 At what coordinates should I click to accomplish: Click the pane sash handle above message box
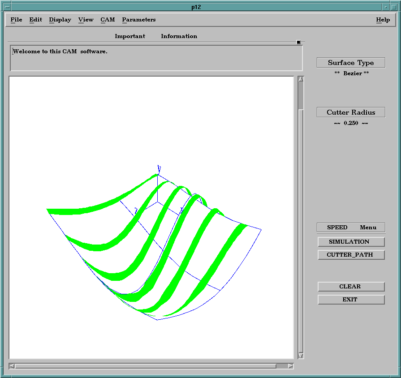coord(298,42)
